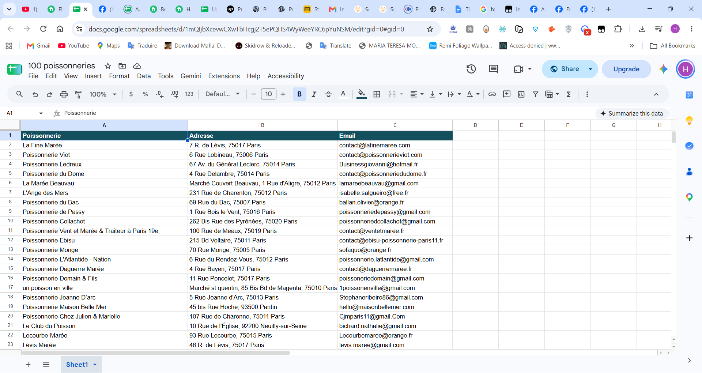Screen dimensions: 702x373
Task: Open more number formats 123
Action: pyautogui.click(x=189, y=94)
